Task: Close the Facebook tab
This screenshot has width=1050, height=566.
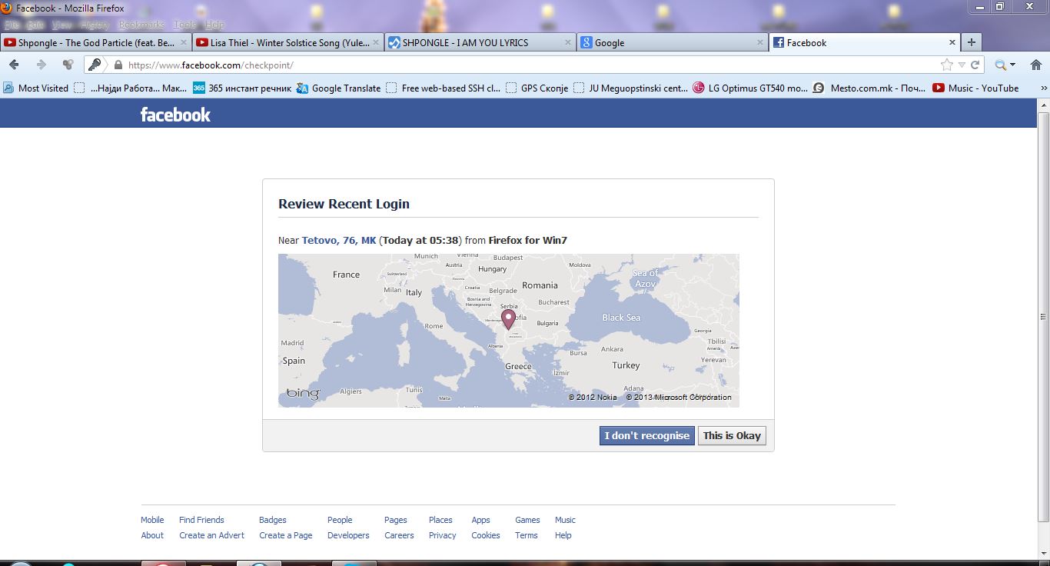Action: 952,42
